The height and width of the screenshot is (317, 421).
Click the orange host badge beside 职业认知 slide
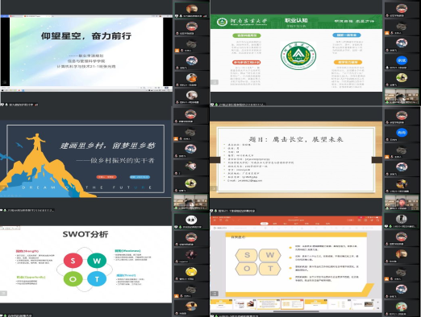click(x=386, y=33)
